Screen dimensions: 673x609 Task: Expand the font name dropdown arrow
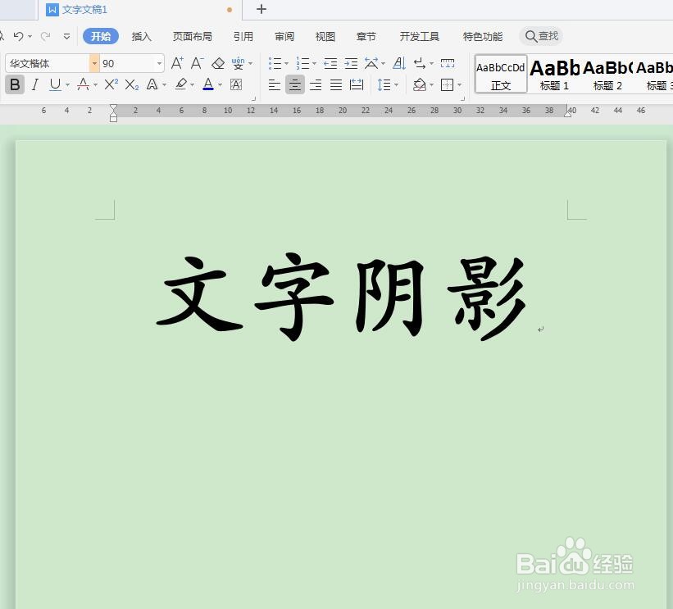pos(94,63)
